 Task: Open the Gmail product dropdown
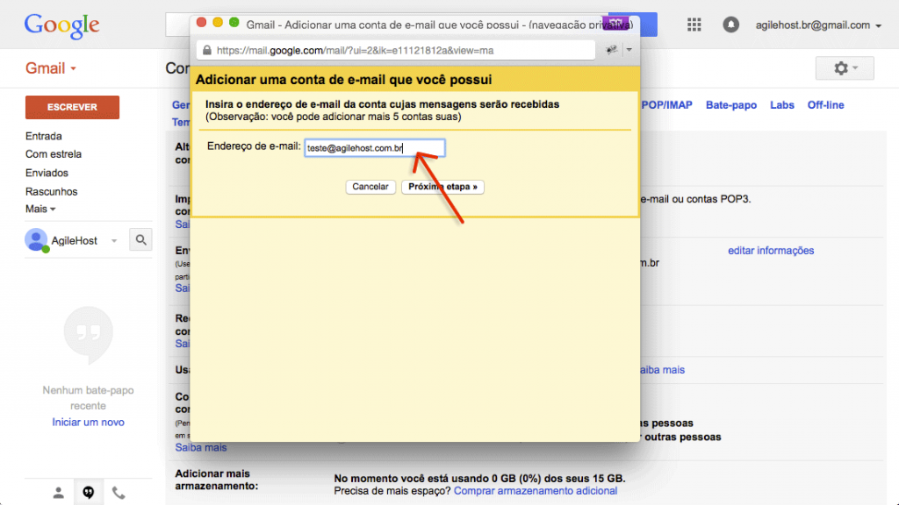point(50,68)
